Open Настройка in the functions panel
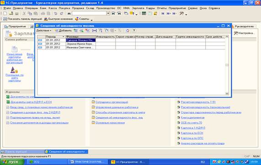 (244, 33)
